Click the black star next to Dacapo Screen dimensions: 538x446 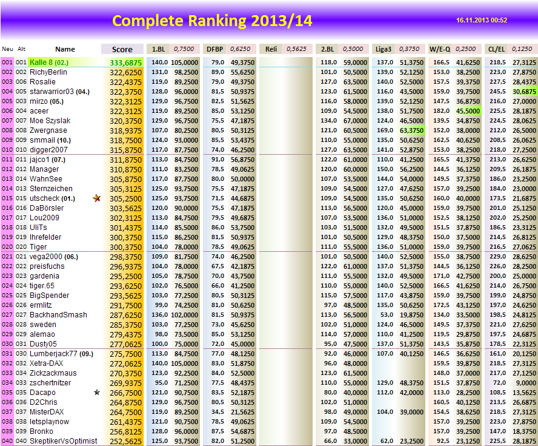[96, 393]
